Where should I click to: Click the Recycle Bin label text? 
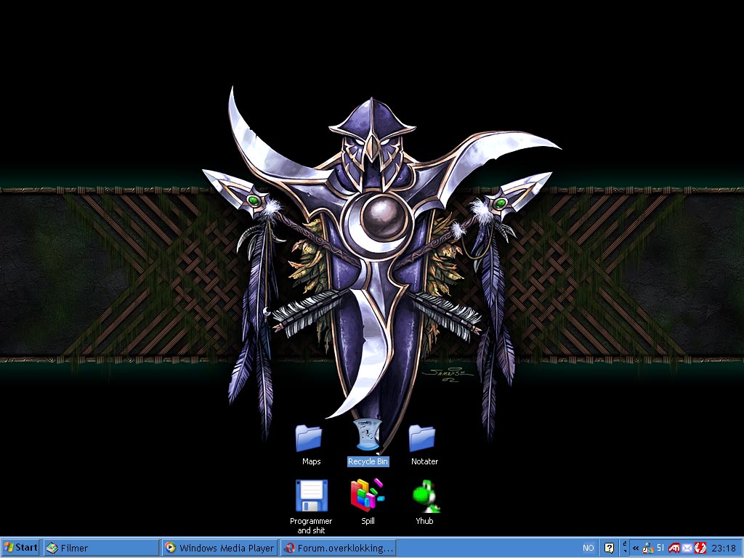368,461
